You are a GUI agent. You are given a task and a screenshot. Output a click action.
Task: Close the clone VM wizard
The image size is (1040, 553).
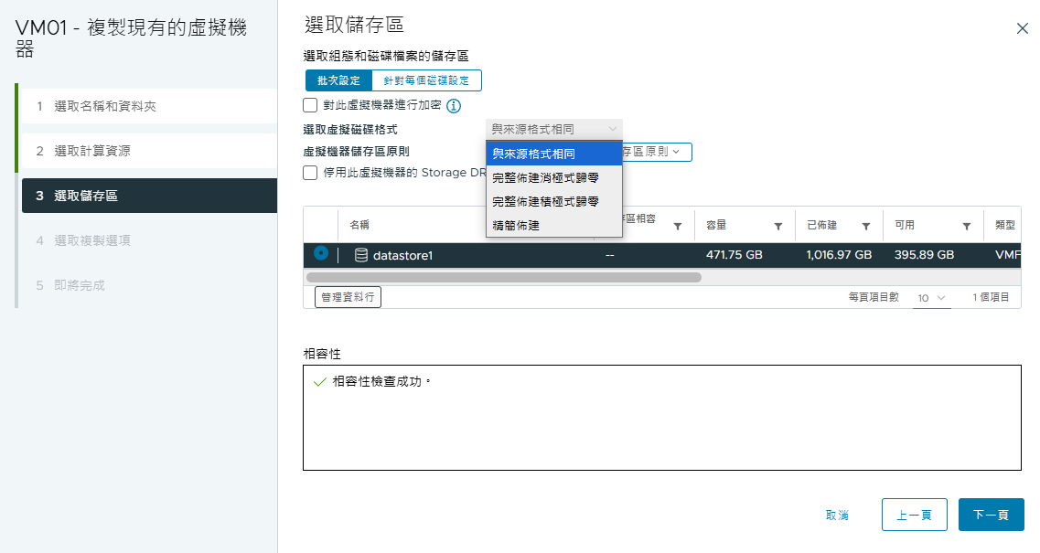[1022, 28]
